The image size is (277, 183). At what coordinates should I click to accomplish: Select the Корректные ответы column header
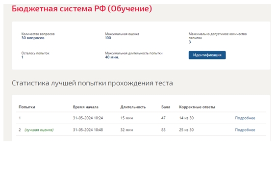(x=197, y=107)
